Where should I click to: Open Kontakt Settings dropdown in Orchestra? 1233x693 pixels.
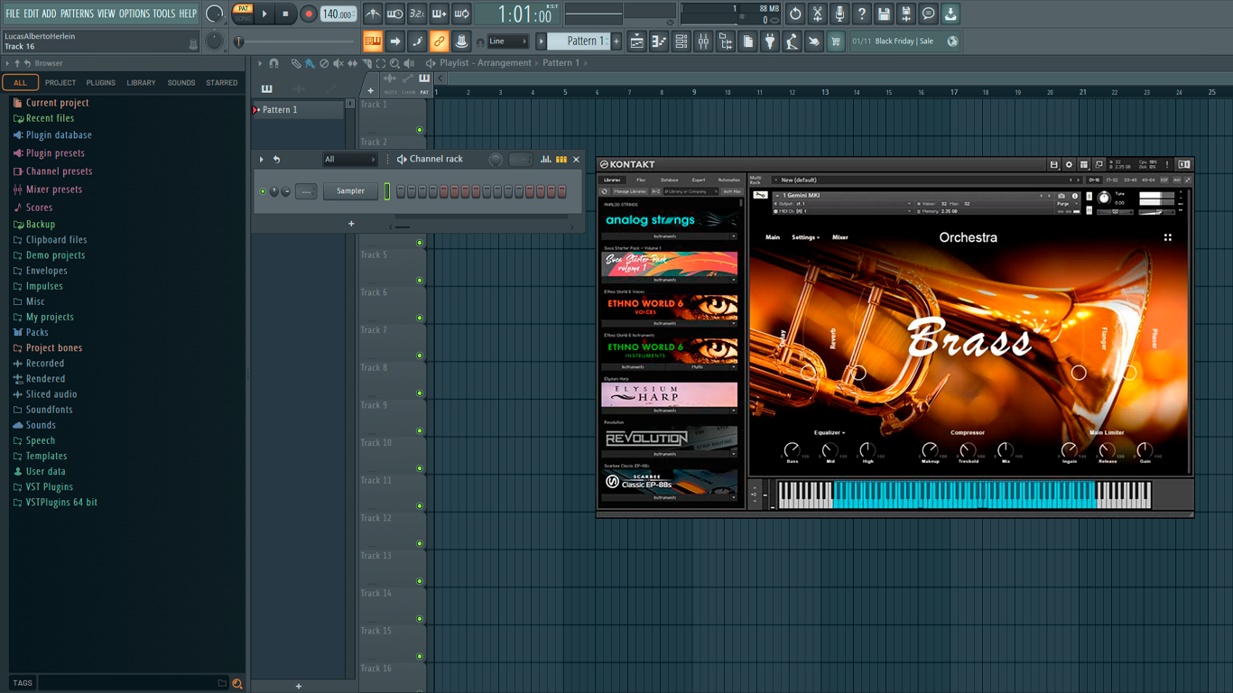coord(805,237)
